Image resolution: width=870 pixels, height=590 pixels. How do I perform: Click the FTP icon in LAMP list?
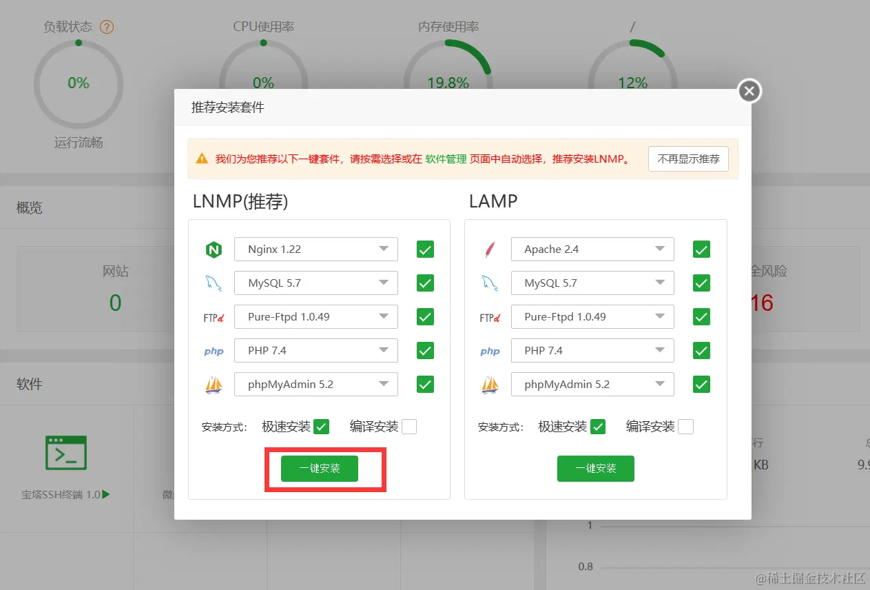[490, 317]
